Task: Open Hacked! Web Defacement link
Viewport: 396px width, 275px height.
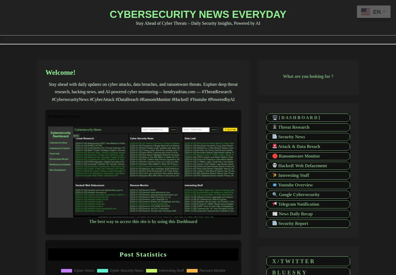Action: click(308, 166)
